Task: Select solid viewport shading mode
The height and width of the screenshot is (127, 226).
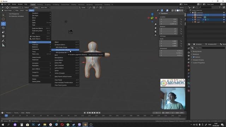Action: [x=178, y=11]
